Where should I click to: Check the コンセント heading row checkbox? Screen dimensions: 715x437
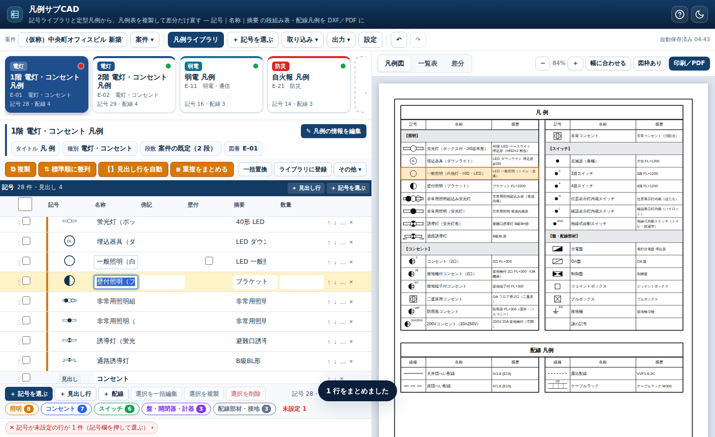point(26,378)
